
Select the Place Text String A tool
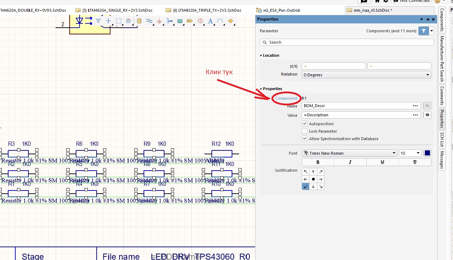[x=210, y=21]
